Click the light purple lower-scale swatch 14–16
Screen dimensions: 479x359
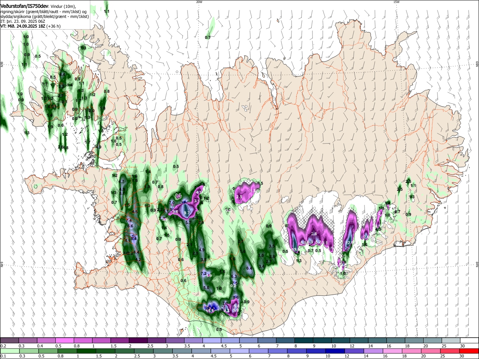coord(373,351)
